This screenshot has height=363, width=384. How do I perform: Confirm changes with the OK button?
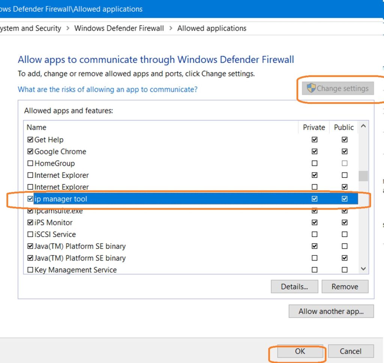[x=300, y=351]
